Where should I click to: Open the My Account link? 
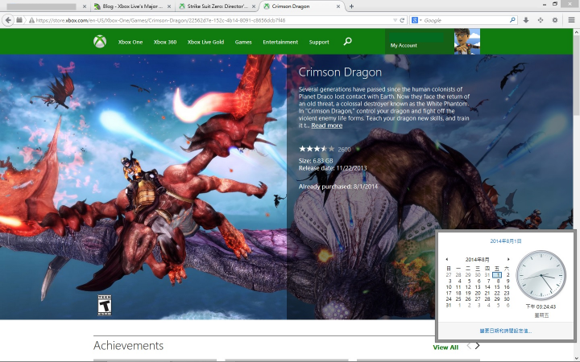[404, 45]
